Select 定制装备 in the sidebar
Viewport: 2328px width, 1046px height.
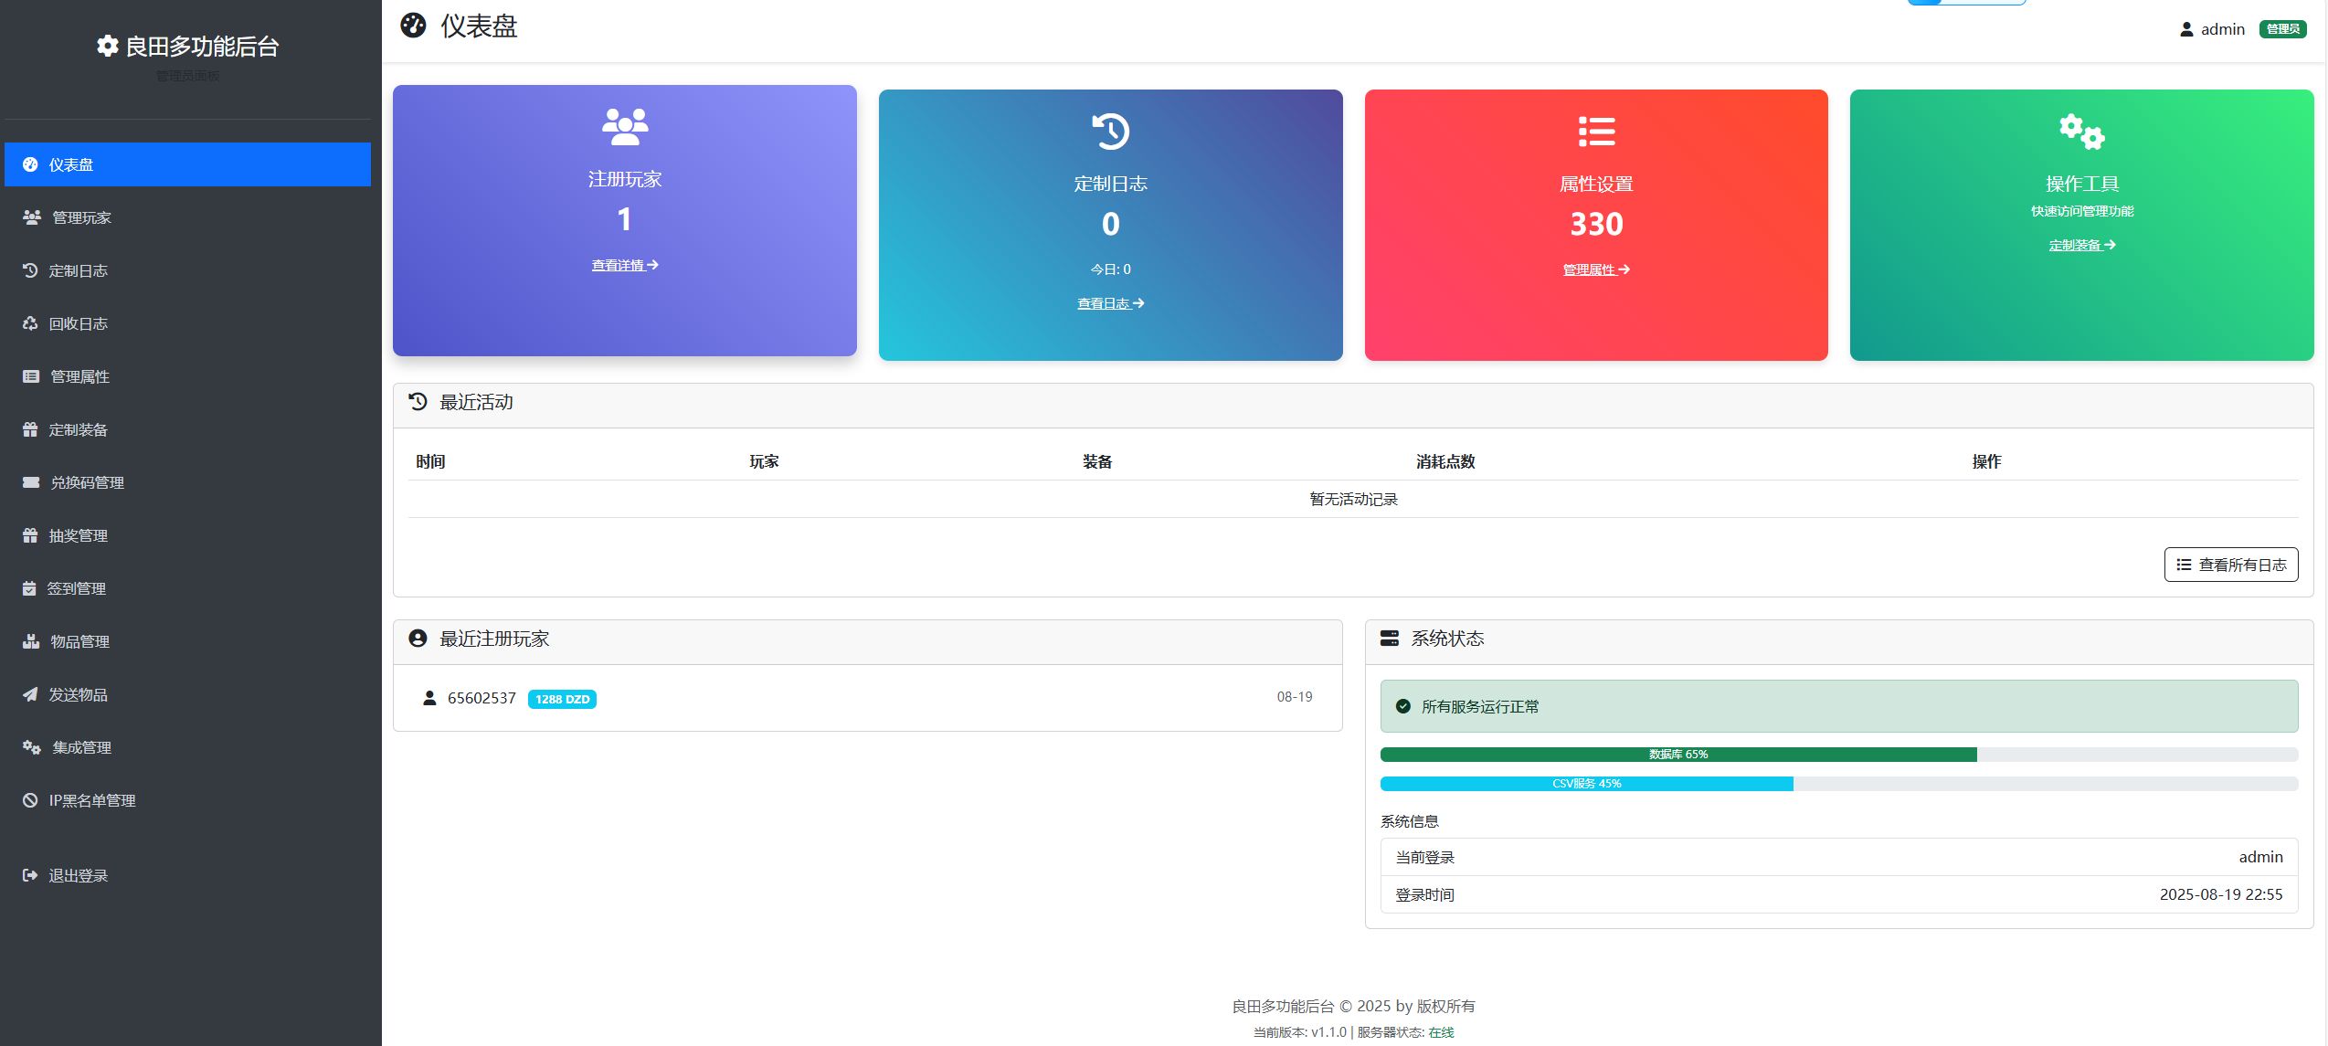pos(187,429)
